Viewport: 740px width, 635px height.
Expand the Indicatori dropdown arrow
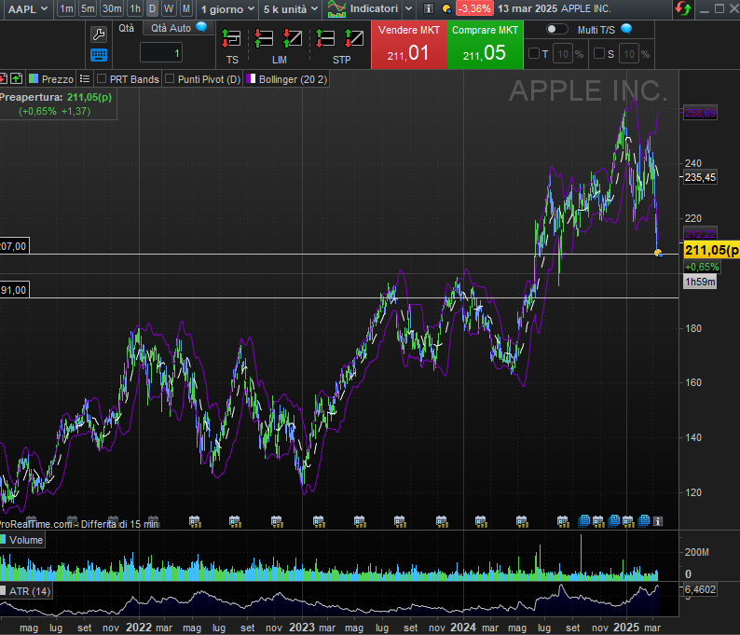(409, 9)
